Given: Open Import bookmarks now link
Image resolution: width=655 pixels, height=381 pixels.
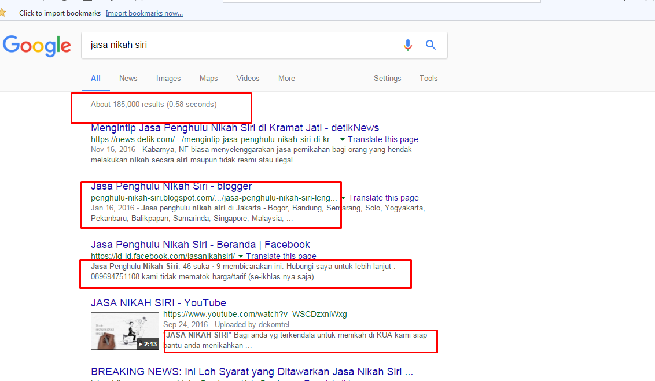Looking at the screenshot, I should [x=144, y=13].
